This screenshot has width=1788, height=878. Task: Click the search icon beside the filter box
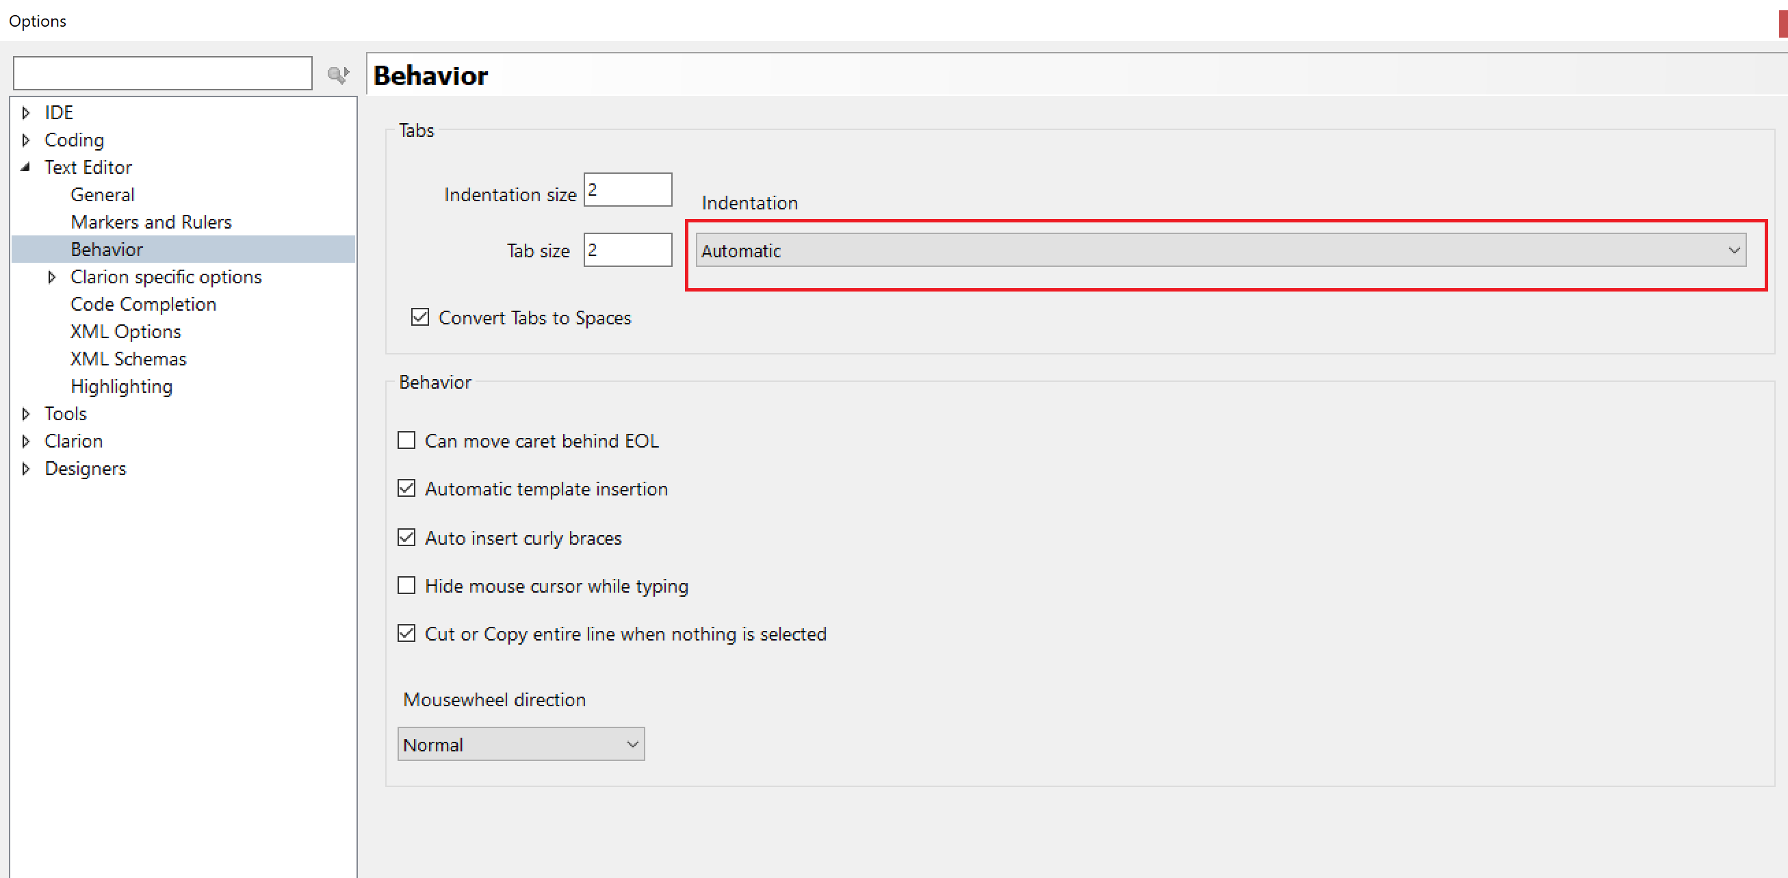338,75
